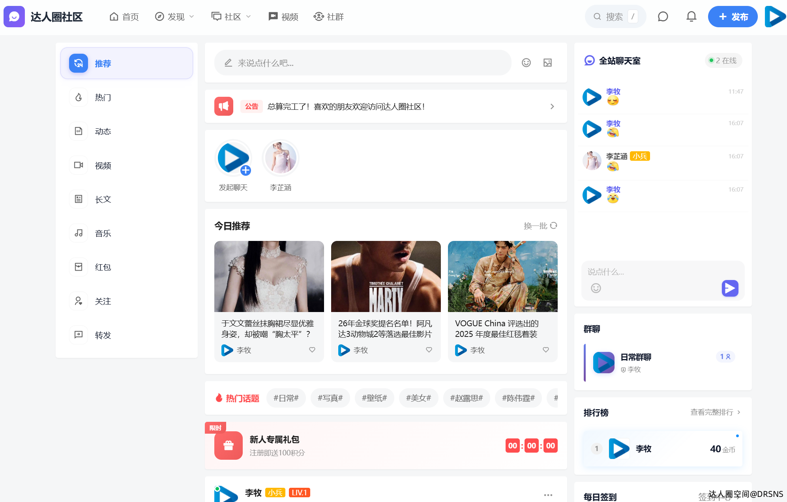Click the #赵露思# hot topic tag
Image resolution: width=787 pixels, height=502 pixels.
(466, 398)
